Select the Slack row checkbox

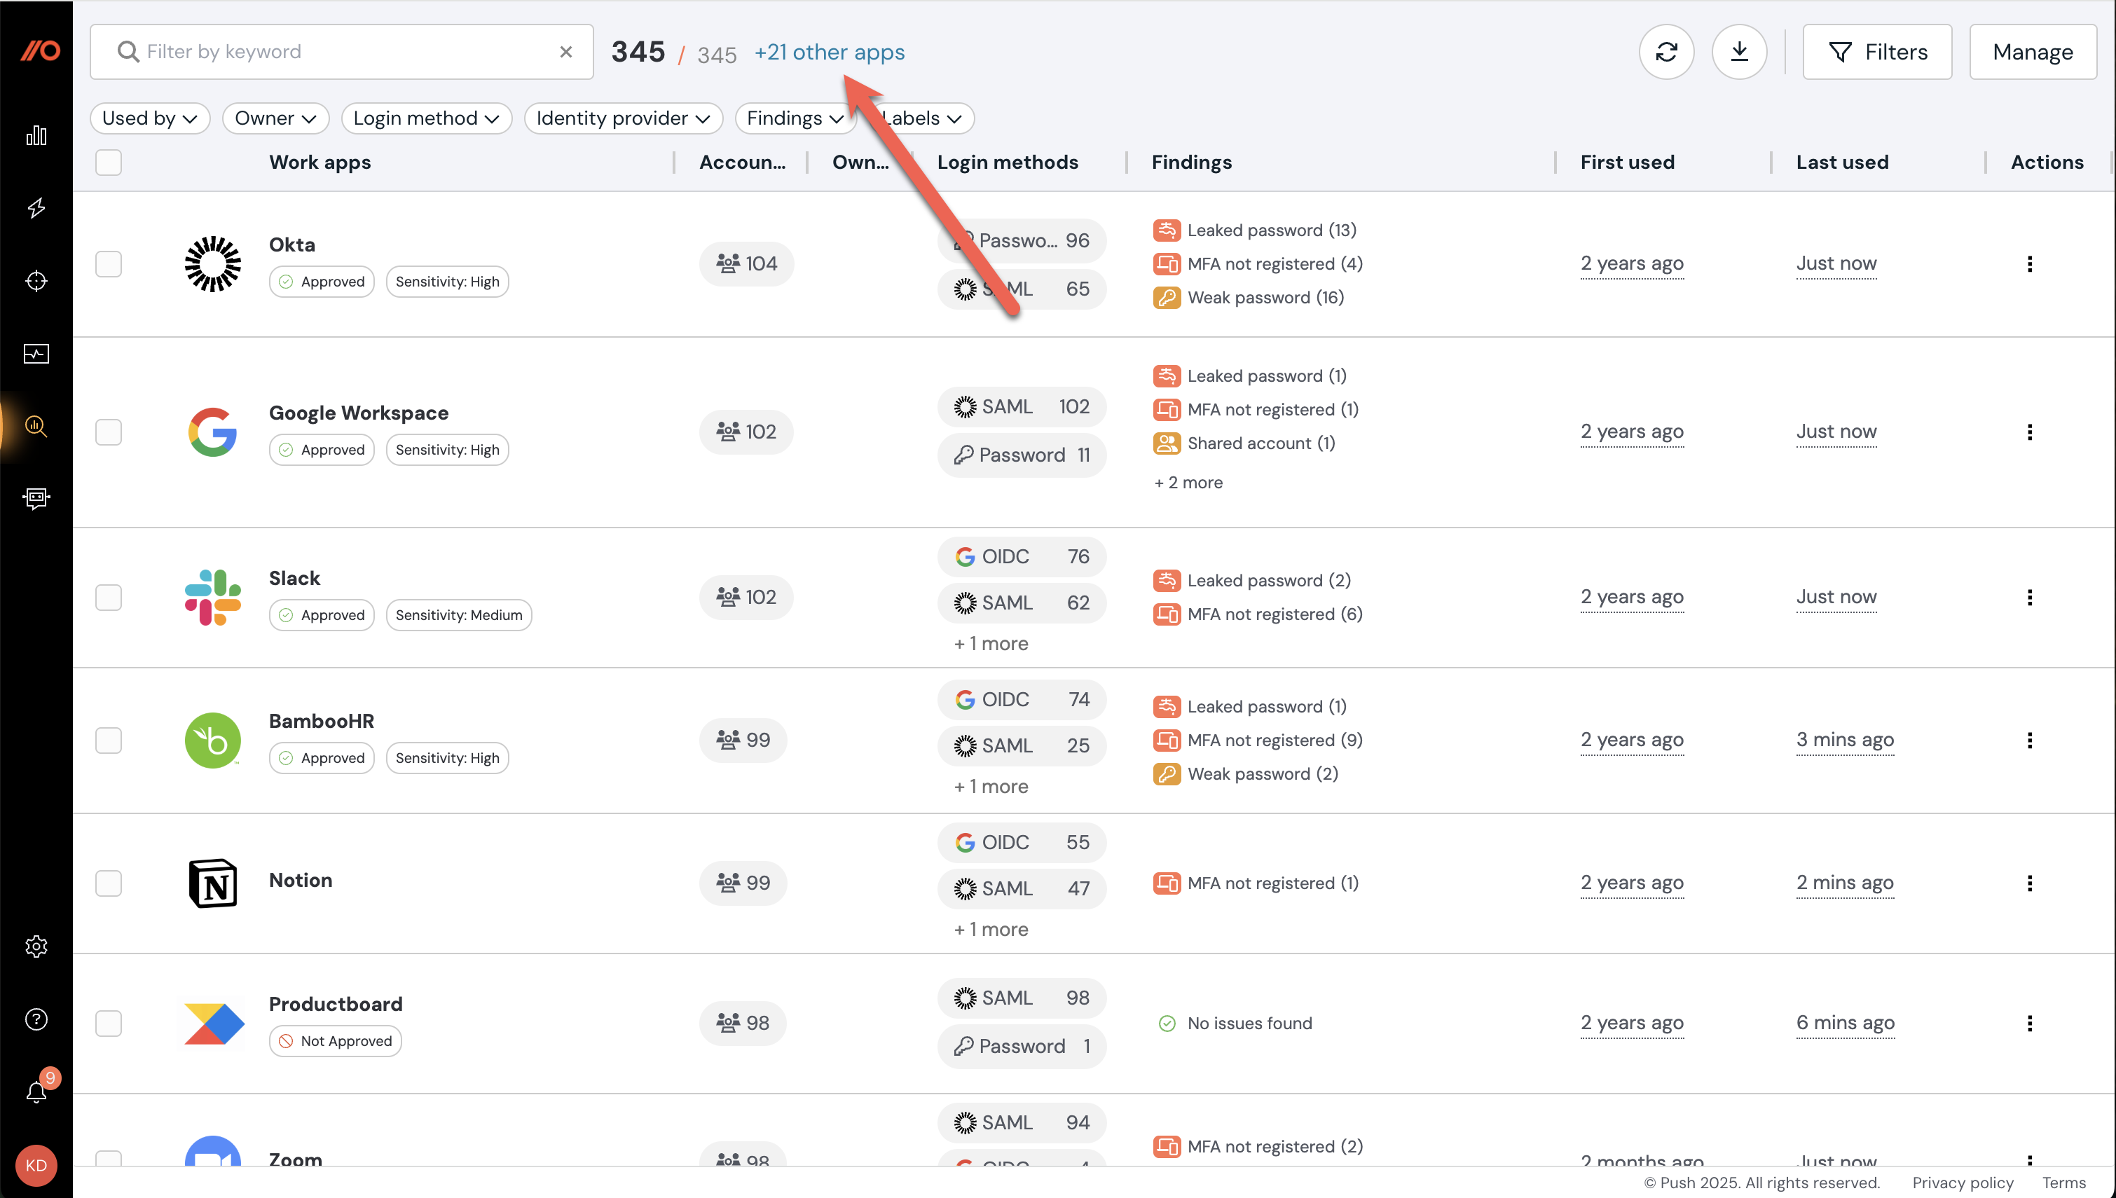[x=109, y=598]
